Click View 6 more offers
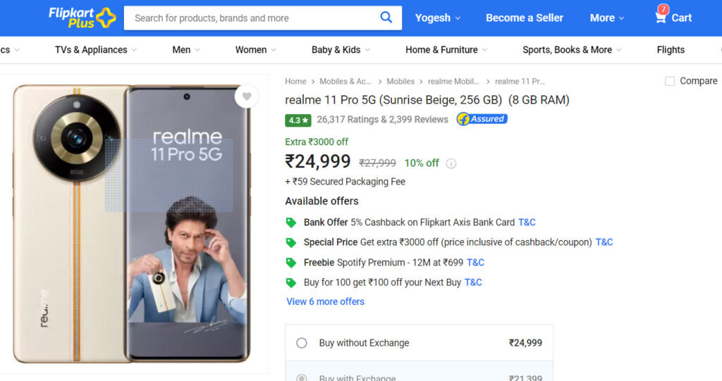 tap(326, 302)
